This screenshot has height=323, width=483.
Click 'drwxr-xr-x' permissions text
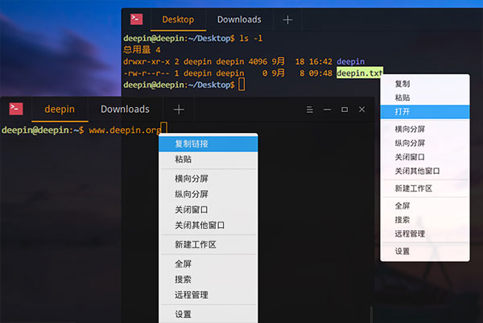click(x=147, y=62)
